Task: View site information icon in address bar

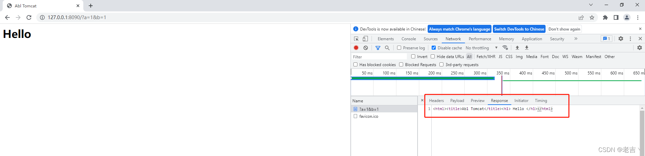Action: 42,17
